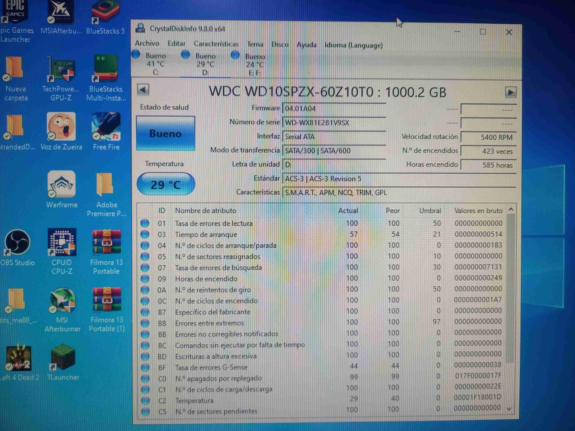
Task: Launch CPUID CPU-Z icon
Action: click(62, 243)
